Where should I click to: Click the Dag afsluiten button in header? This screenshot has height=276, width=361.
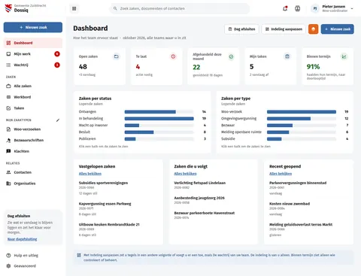pyautogui.click(x=241, y=29)
